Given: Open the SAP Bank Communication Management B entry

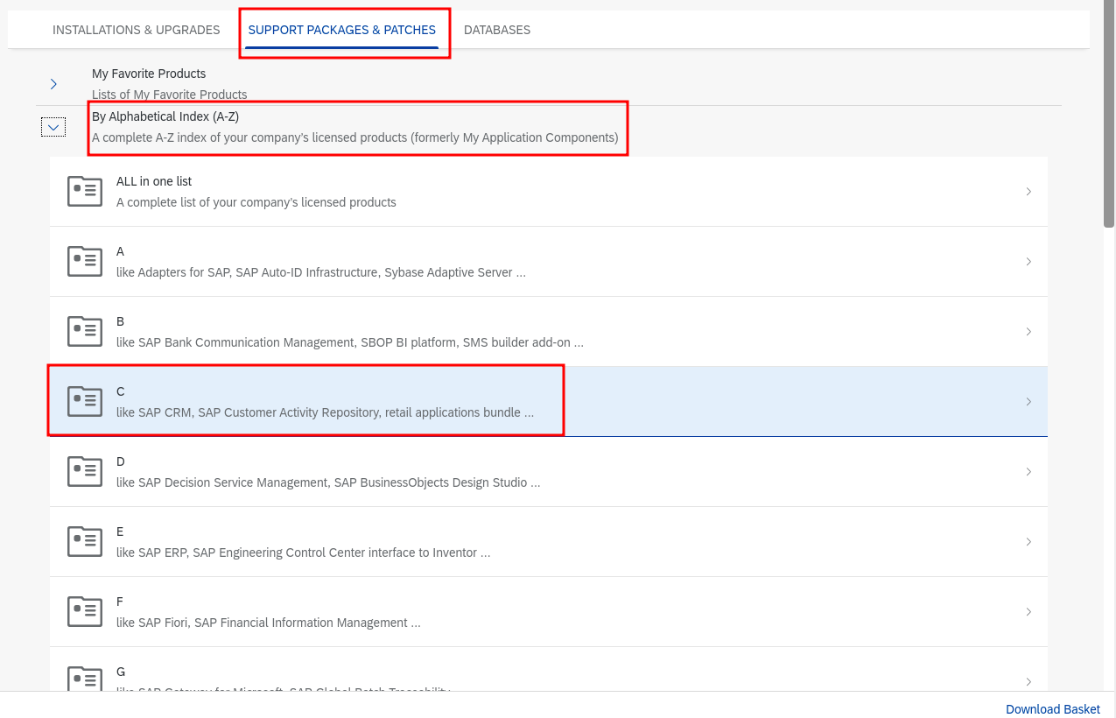Looking at the screenshot, I should [349, 332].
